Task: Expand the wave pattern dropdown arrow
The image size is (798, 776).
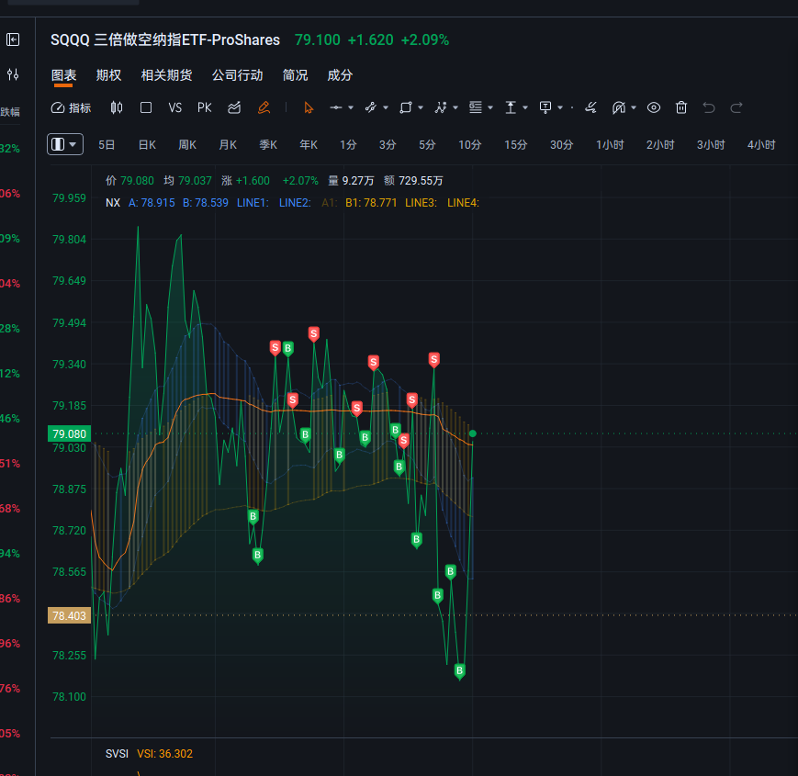Action: 455,107
